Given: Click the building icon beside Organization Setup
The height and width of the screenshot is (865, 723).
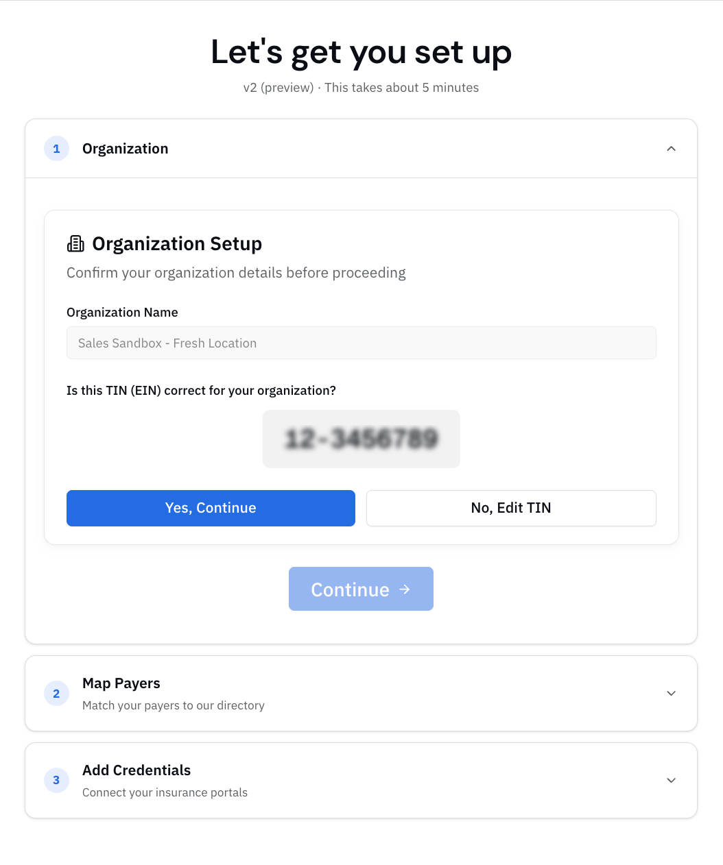Looking at the screenshot, I should (75, 243).
